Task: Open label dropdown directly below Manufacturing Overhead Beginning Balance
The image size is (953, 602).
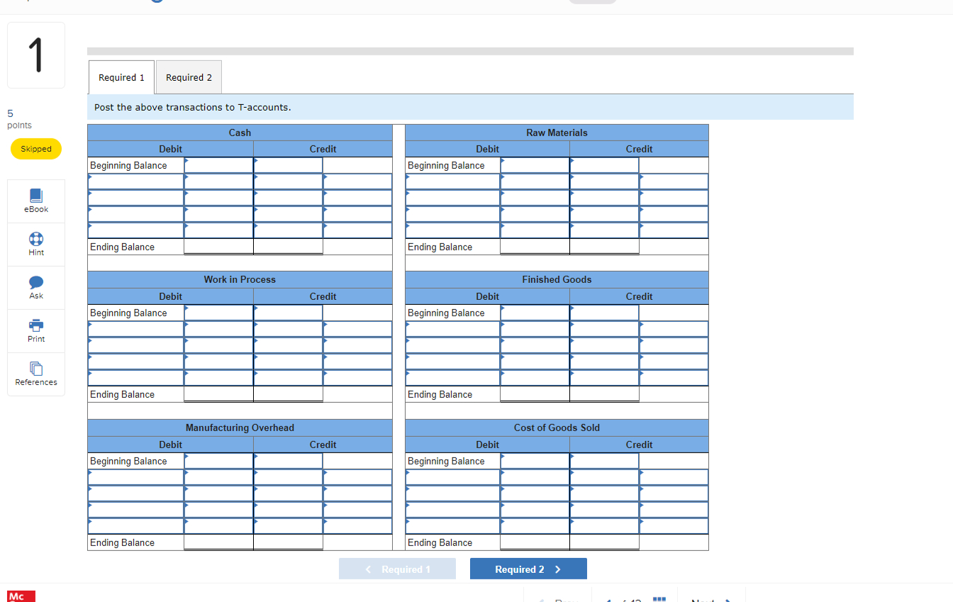Action: (x=135, y=477)
